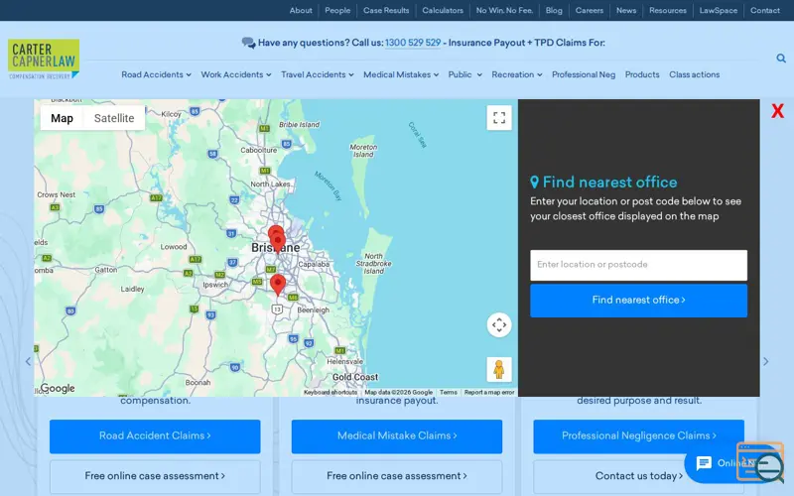This screenshot has width=794, height=496.
Task: Click the chat icon beside Have any questions
Action: (x=249, y=43)
